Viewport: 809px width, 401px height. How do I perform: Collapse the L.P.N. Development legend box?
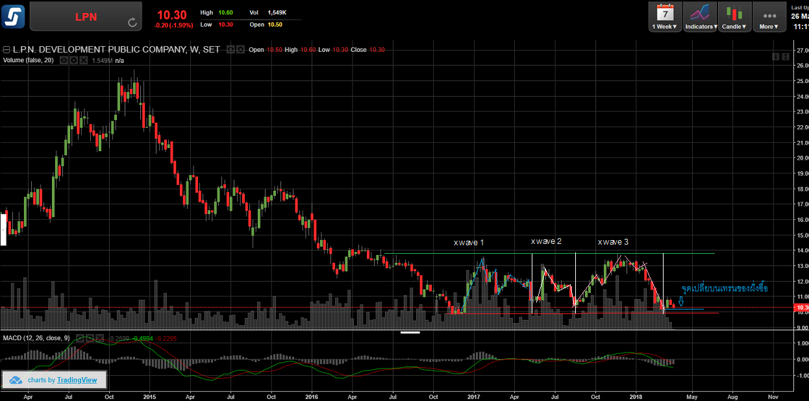coord(6,49)
